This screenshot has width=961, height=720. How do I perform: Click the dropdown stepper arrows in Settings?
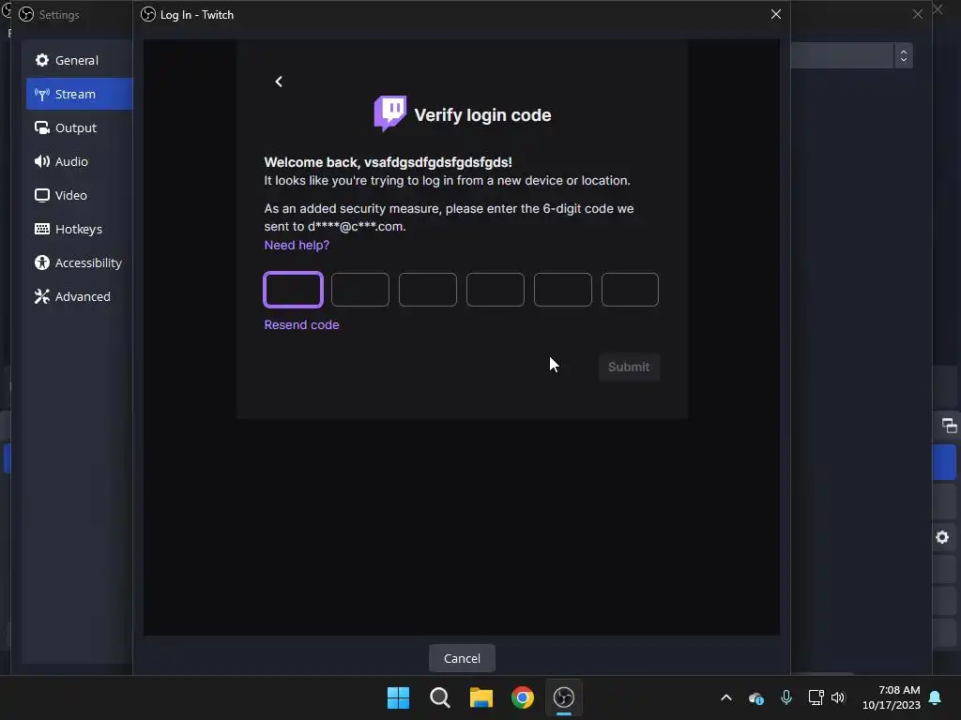[904, 55]
